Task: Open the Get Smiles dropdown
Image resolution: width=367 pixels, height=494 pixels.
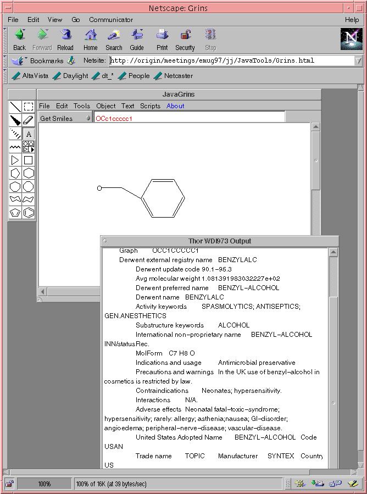Action: (x=65, y=118)
